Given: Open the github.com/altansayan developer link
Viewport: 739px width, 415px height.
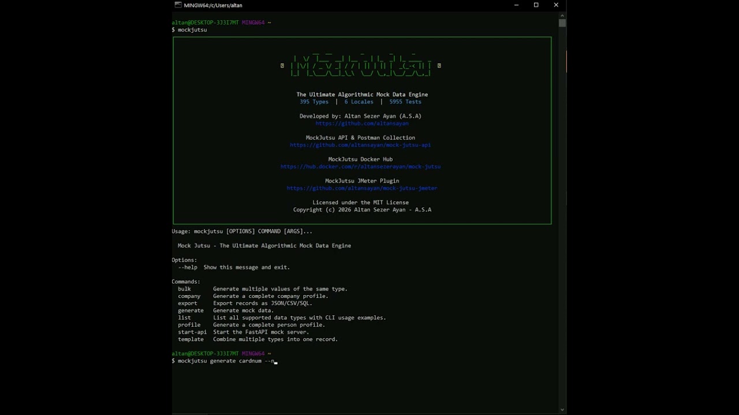Looking at the screenshot, I should pos(362,123).
